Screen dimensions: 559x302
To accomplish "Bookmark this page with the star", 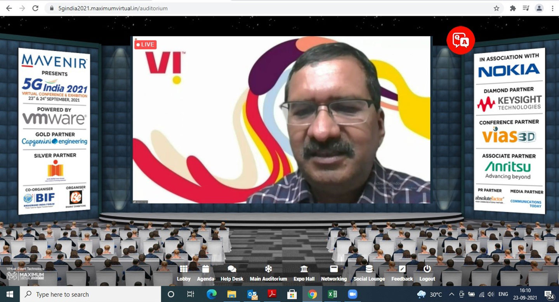I will tap(497, 8).
